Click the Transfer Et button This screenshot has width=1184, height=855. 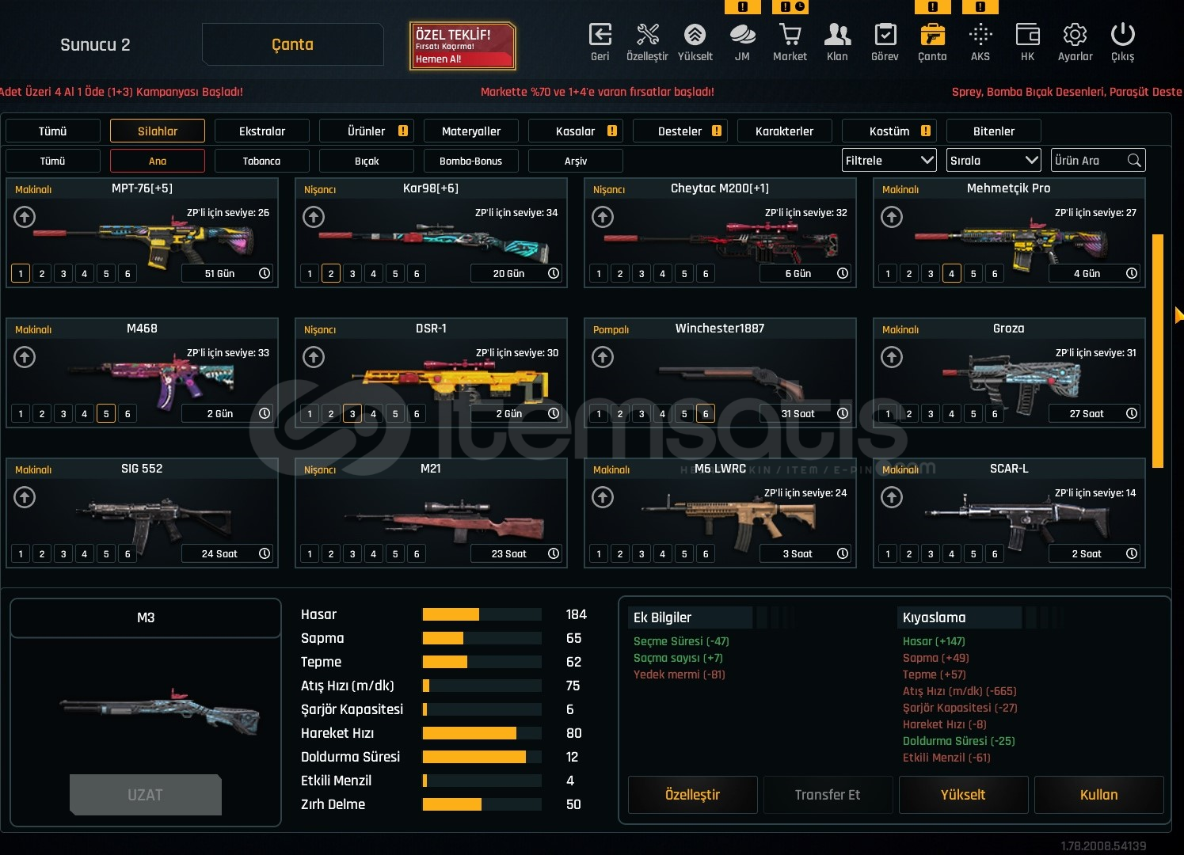click(828, 795)
